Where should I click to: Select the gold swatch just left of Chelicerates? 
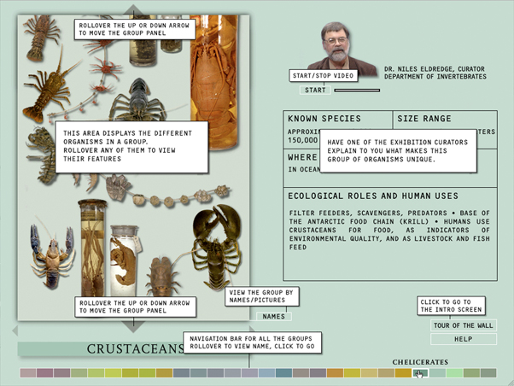point(403,373)
